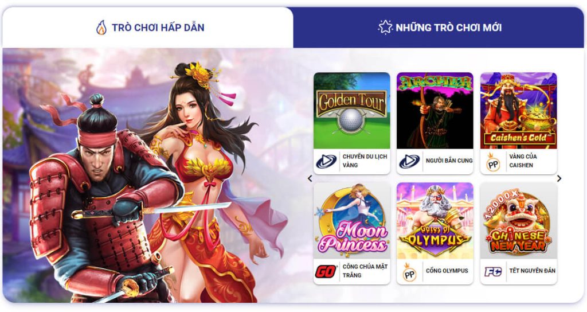Open the Chinese New Year game thumbnail
Viewport: 587px width, 312px height.
pyautogui.click(x=518, y=221)
